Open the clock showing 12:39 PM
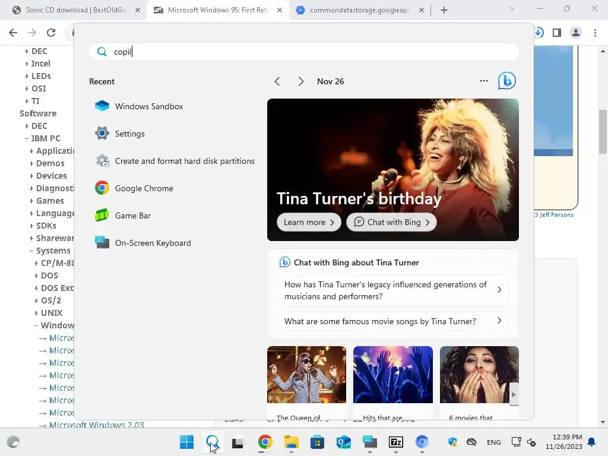 coord(564,442)
